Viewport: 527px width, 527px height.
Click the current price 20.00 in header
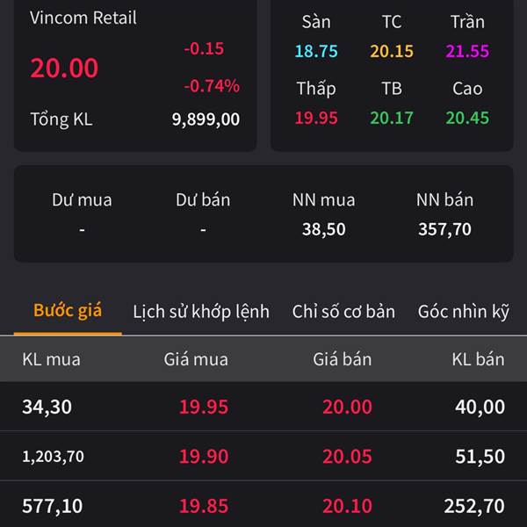click(x=64, y=68)
